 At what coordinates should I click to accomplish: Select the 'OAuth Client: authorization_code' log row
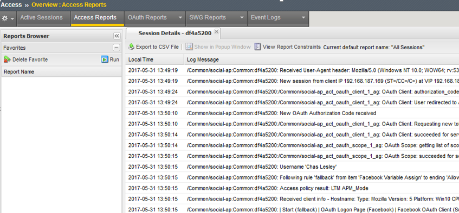point(292,92)
